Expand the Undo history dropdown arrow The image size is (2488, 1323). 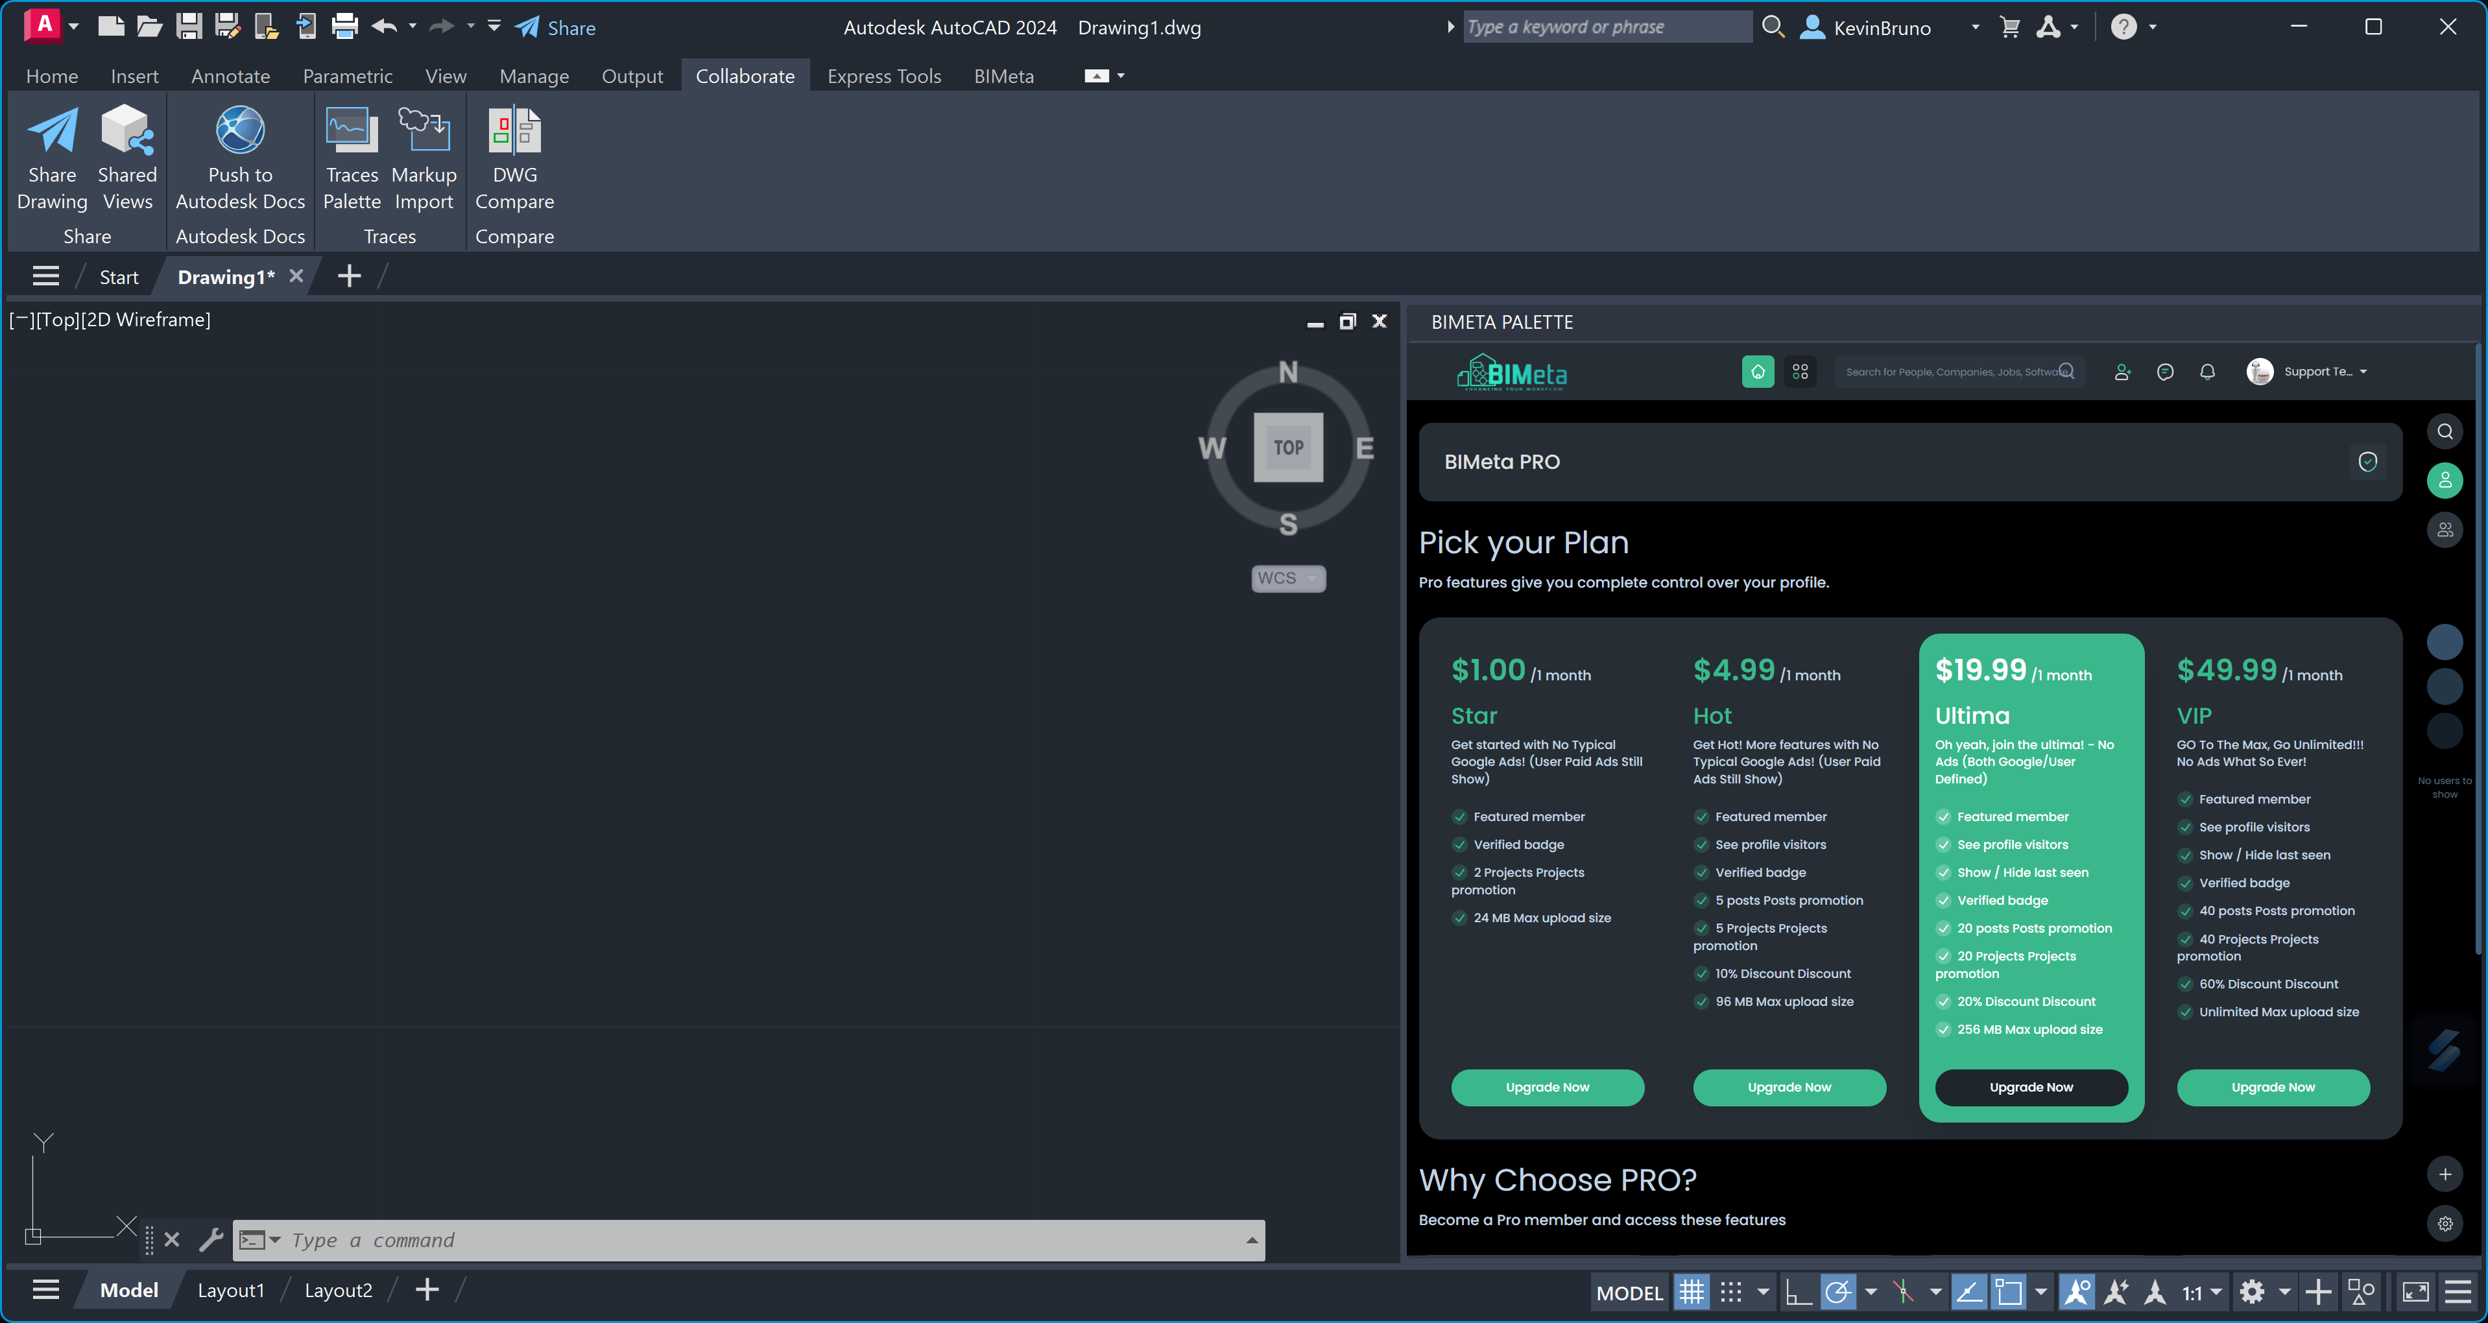tap(413, 26)
